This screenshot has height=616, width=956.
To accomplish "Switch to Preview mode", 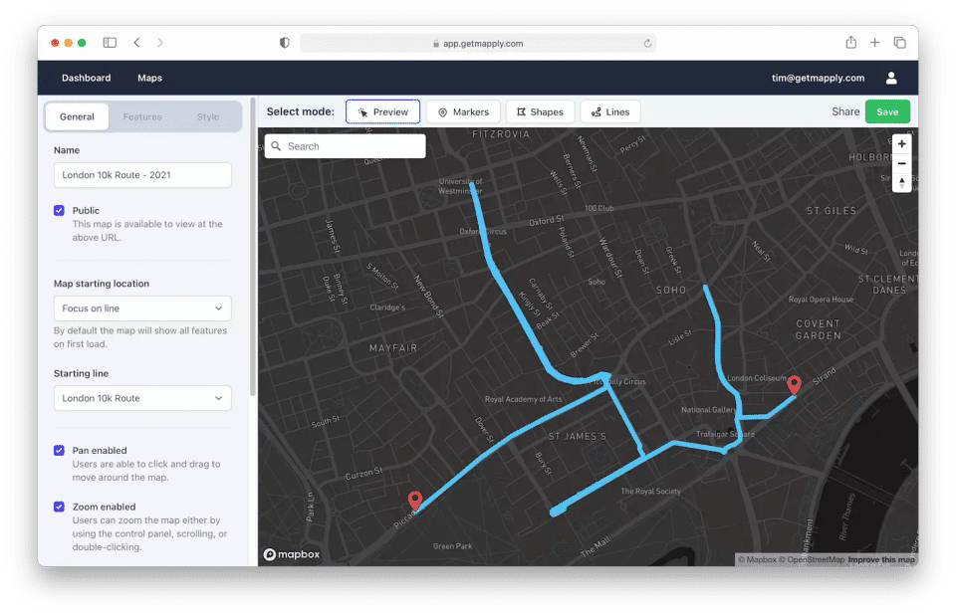I will coord(382,112).
